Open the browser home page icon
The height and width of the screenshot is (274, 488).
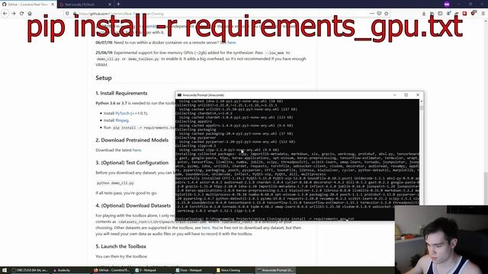30,14
